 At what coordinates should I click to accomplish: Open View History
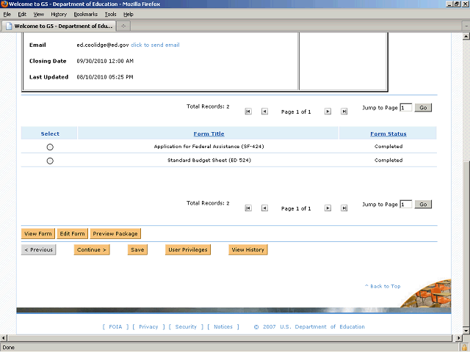click(x=248, y=250)
